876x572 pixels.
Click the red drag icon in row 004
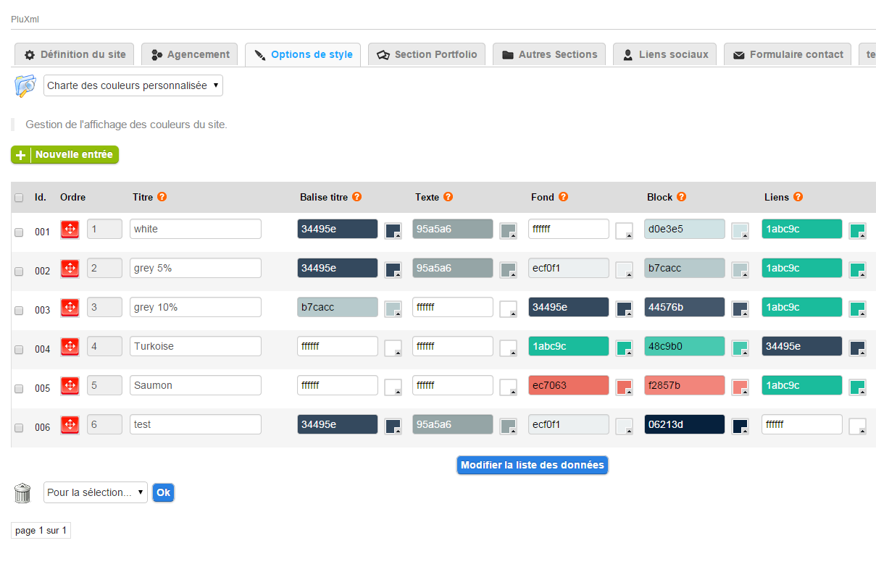coord(70,347)
